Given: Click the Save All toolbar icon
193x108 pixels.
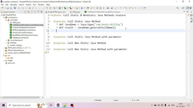Looking at the screenshot, I should 11,8.
